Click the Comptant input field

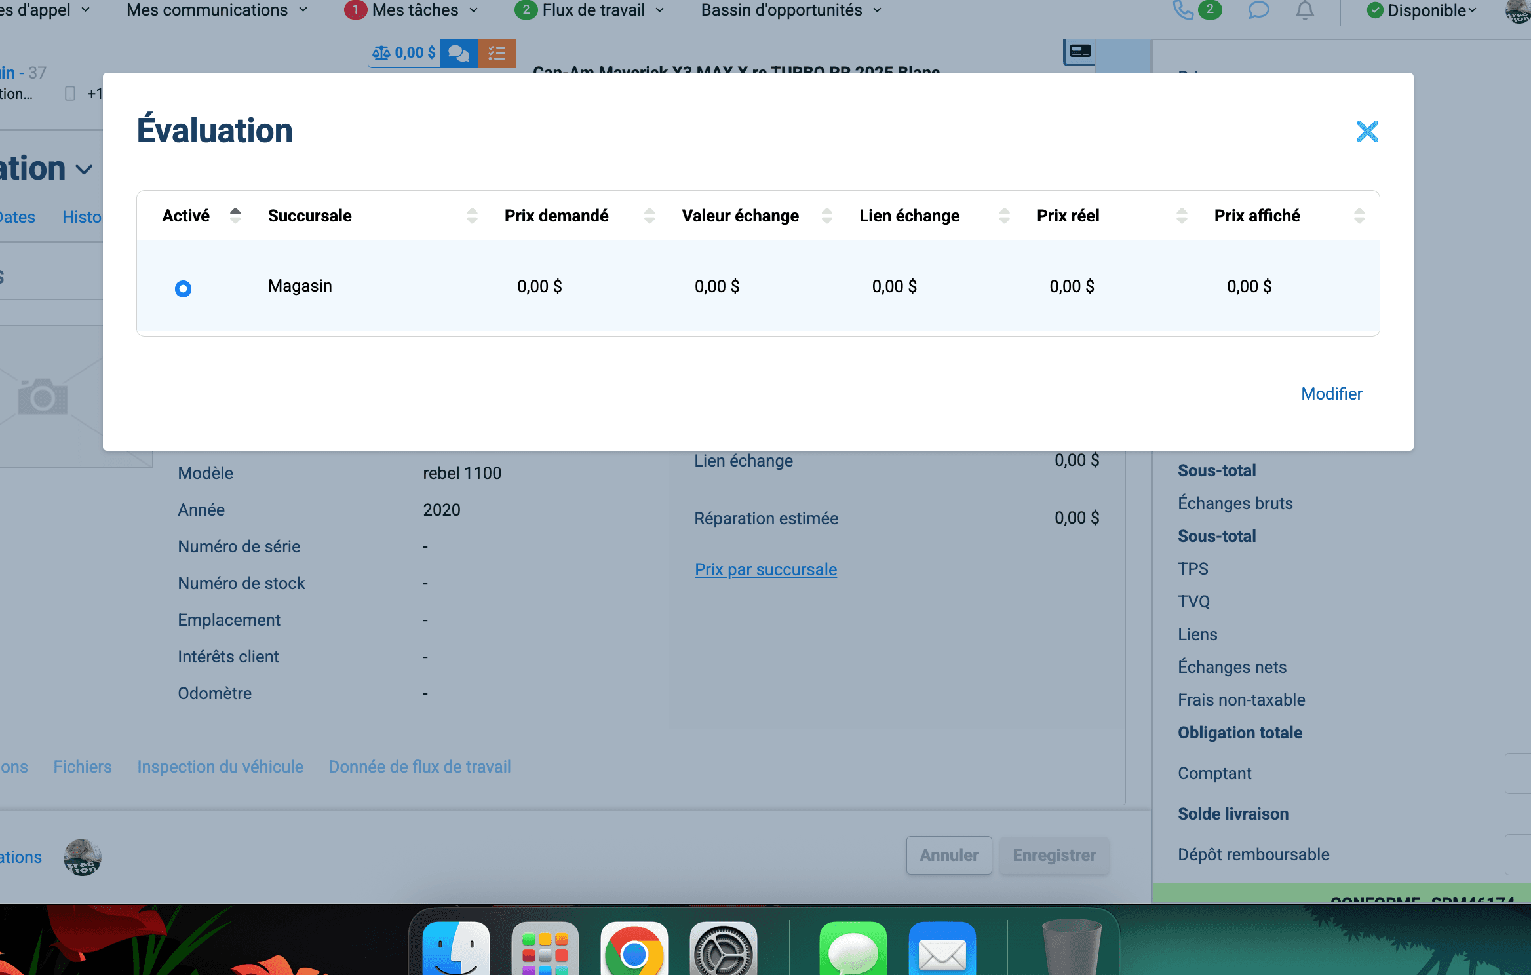coord(1518,773)
